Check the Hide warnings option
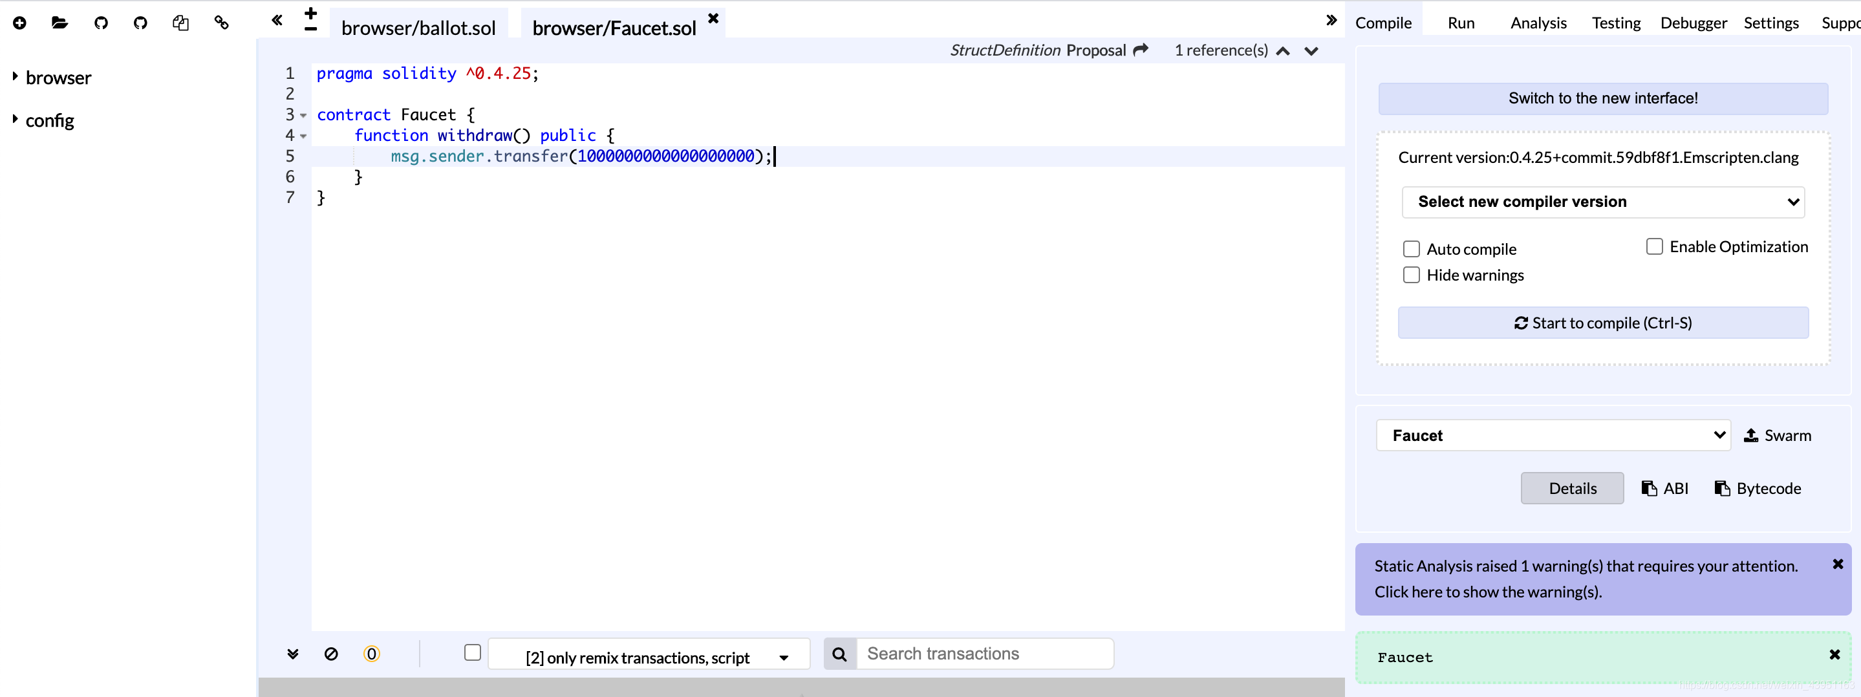 [x=1411, y=275]
